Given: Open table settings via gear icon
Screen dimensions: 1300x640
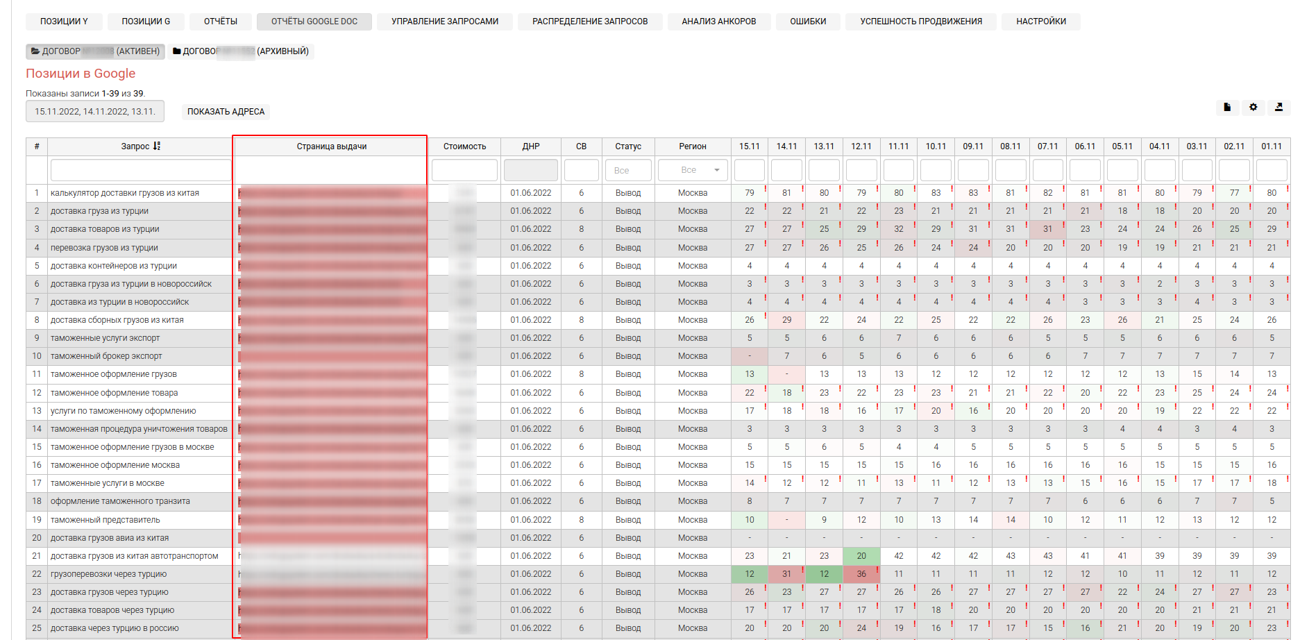Looking at the screenshot, I should pos(1253,108).
